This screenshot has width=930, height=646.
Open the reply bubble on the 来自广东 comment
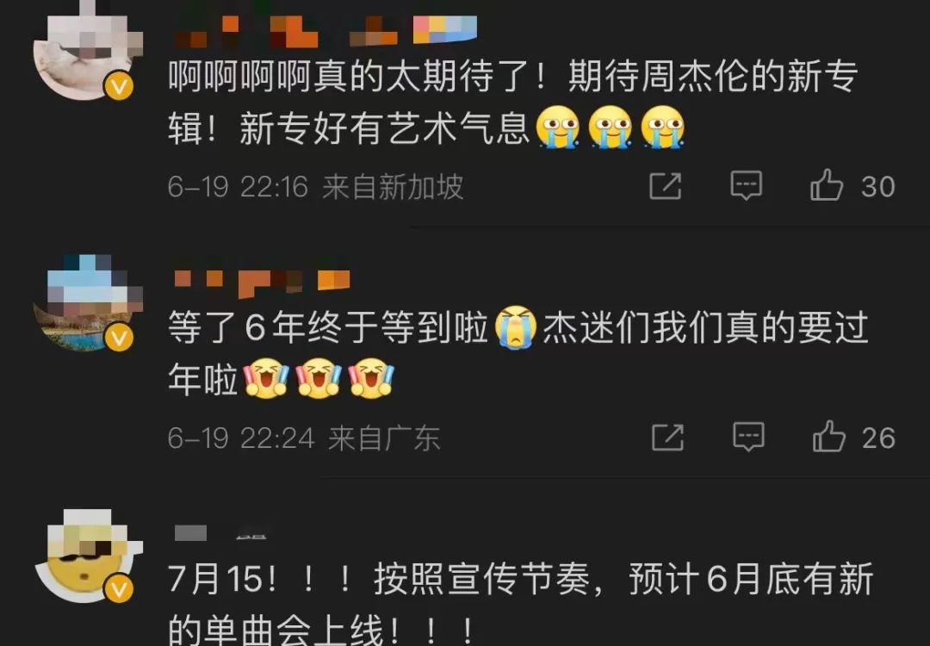click(748, 438)
